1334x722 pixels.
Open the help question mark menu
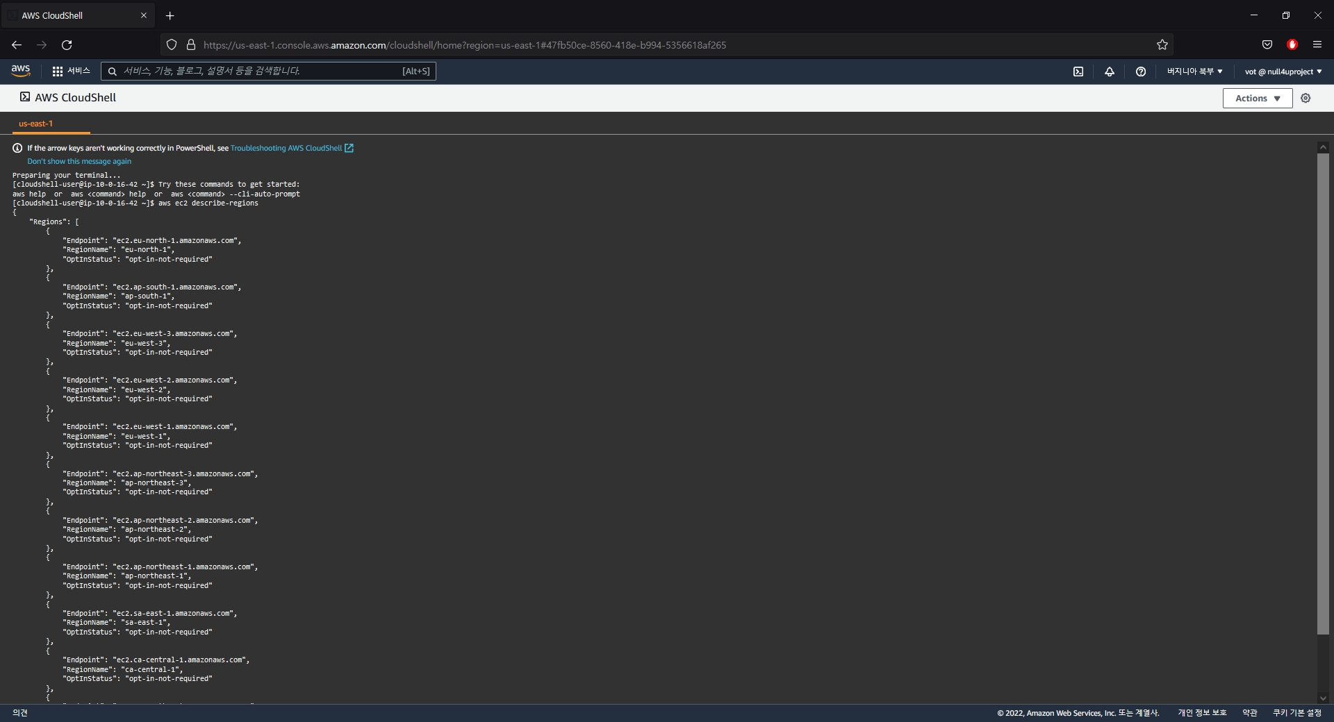[x=1141, y=72]
